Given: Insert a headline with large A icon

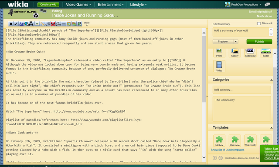Looking at the screenshot, I should point(31,23).
